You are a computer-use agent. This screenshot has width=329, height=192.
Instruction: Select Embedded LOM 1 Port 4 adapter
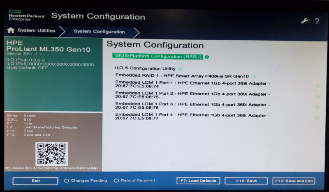click(x=192, y=116)
